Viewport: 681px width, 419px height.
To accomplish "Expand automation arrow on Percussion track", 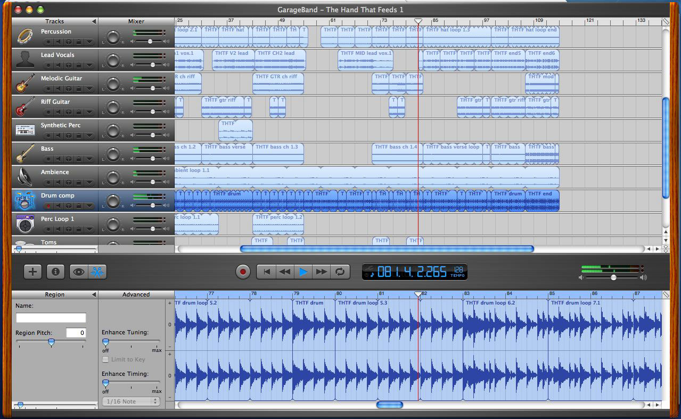I will coord(89,42).
